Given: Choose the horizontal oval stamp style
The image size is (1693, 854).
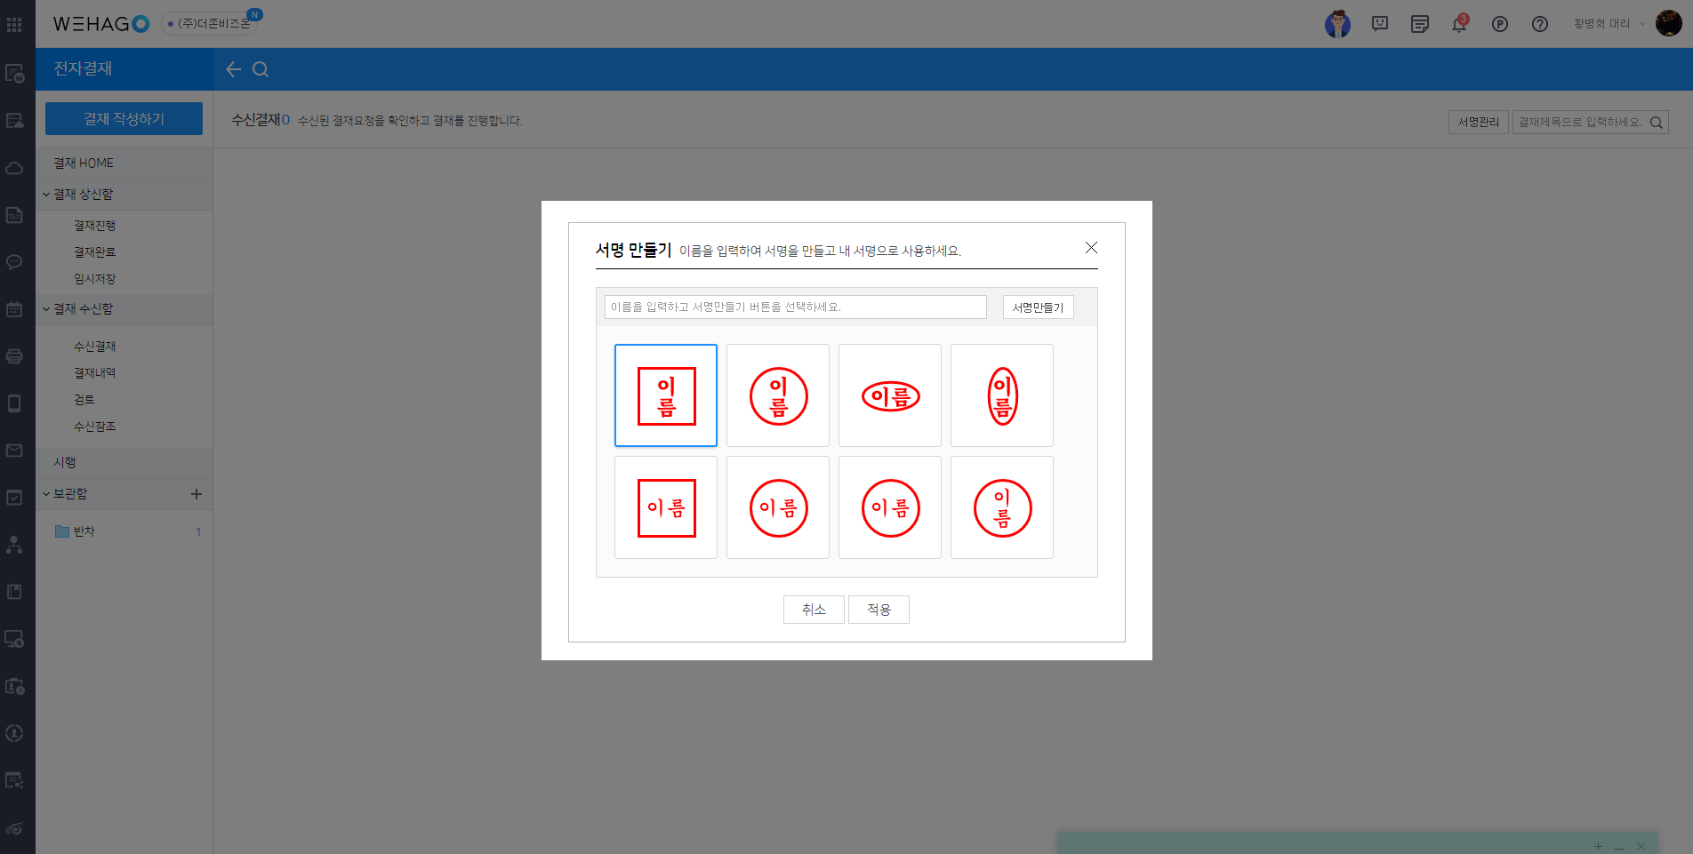Looking at the screenshot, I should [x=890, y=395].
